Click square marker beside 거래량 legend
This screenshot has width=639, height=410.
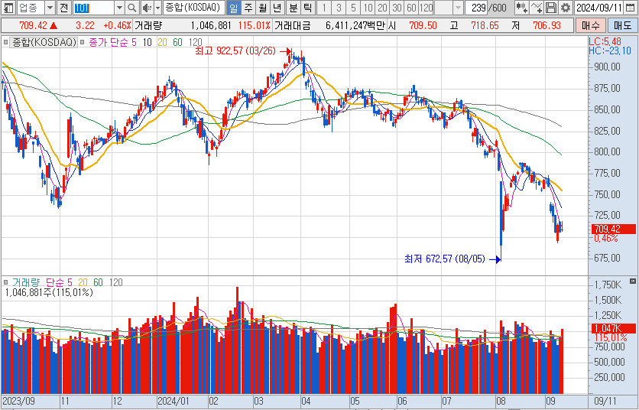5,282
